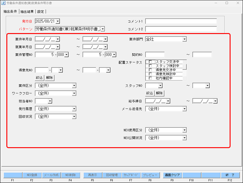Click 絞込 button under 得意先NO
The image size is (243, 183).
point(39,78)
